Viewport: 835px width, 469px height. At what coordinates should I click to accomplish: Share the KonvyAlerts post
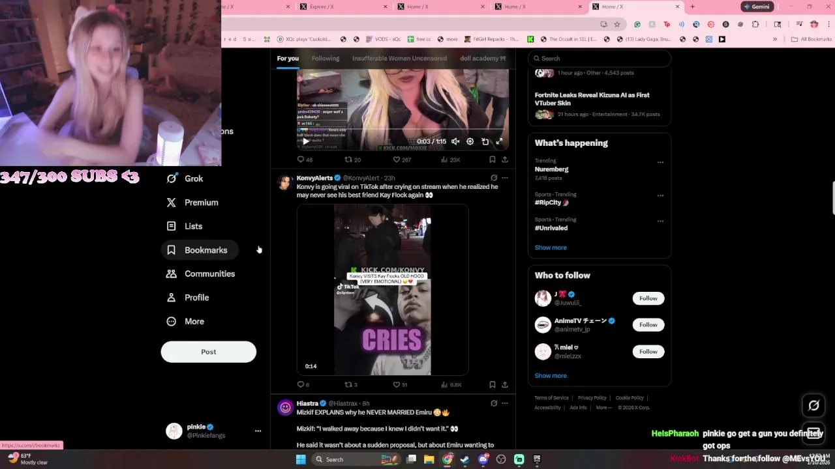[504, 385]
